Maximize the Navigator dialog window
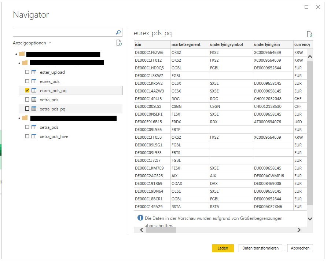 [306, 7]
